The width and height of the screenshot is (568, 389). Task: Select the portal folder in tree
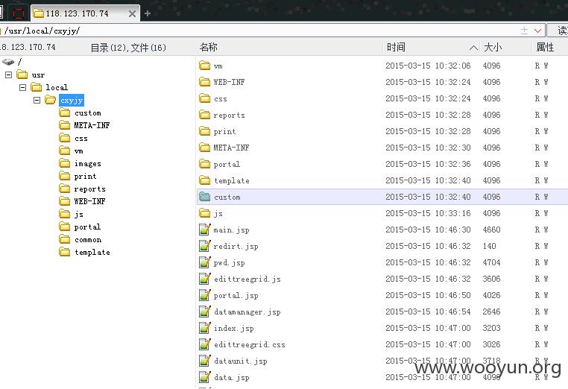click(x=87, y=227)
